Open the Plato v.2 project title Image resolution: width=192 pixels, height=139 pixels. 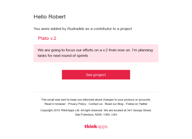point(47,38)
